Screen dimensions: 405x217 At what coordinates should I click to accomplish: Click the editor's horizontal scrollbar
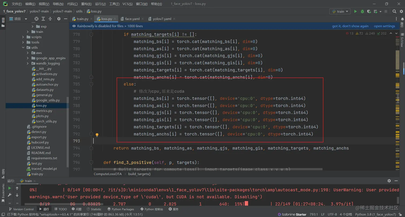pos(208,169)
